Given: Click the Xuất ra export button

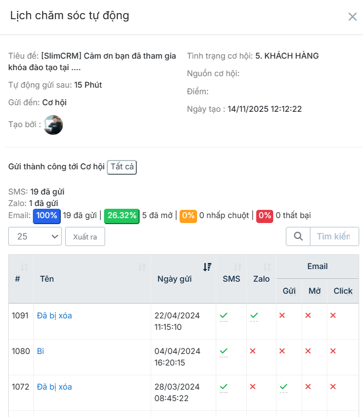Looking at the screenshot, I should coord(85,236).
